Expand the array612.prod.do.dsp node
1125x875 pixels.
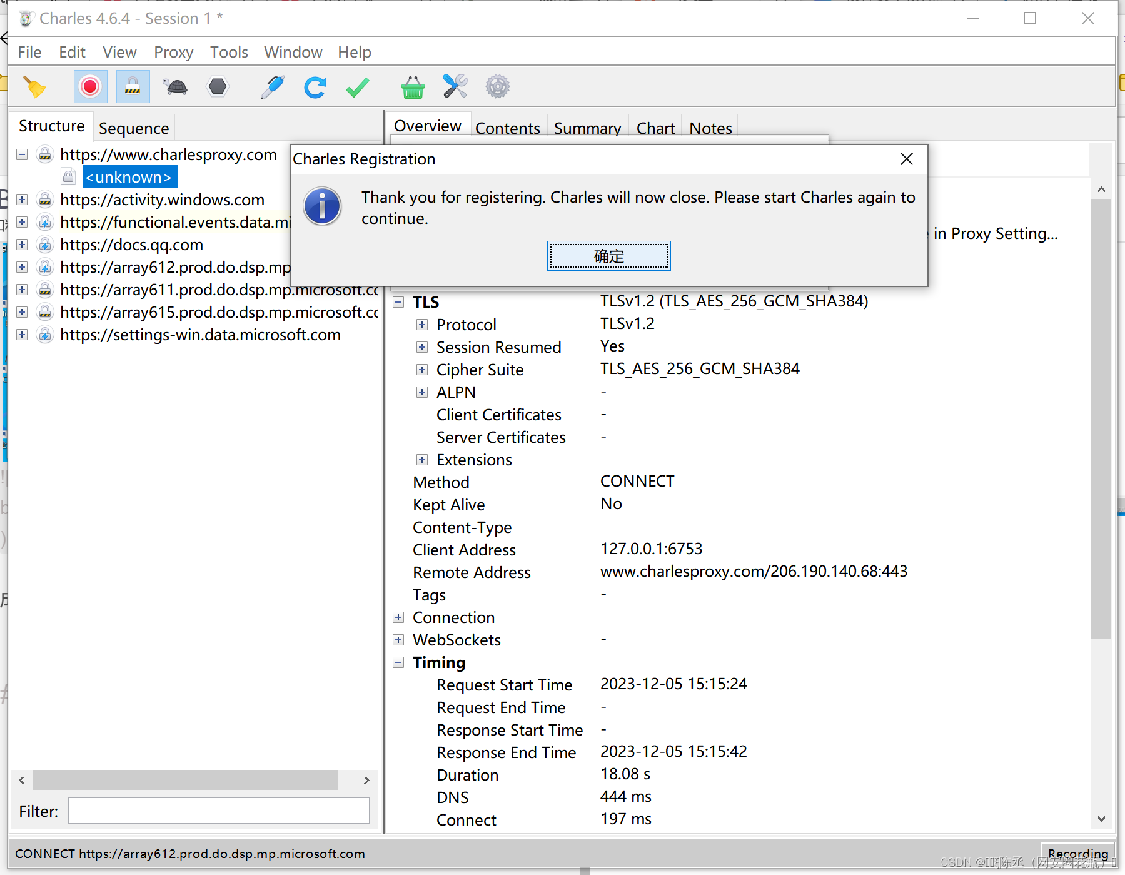coord(22,267)
